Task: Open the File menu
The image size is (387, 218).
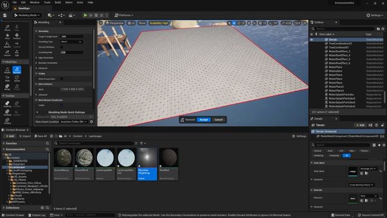Action: [15, 2]
